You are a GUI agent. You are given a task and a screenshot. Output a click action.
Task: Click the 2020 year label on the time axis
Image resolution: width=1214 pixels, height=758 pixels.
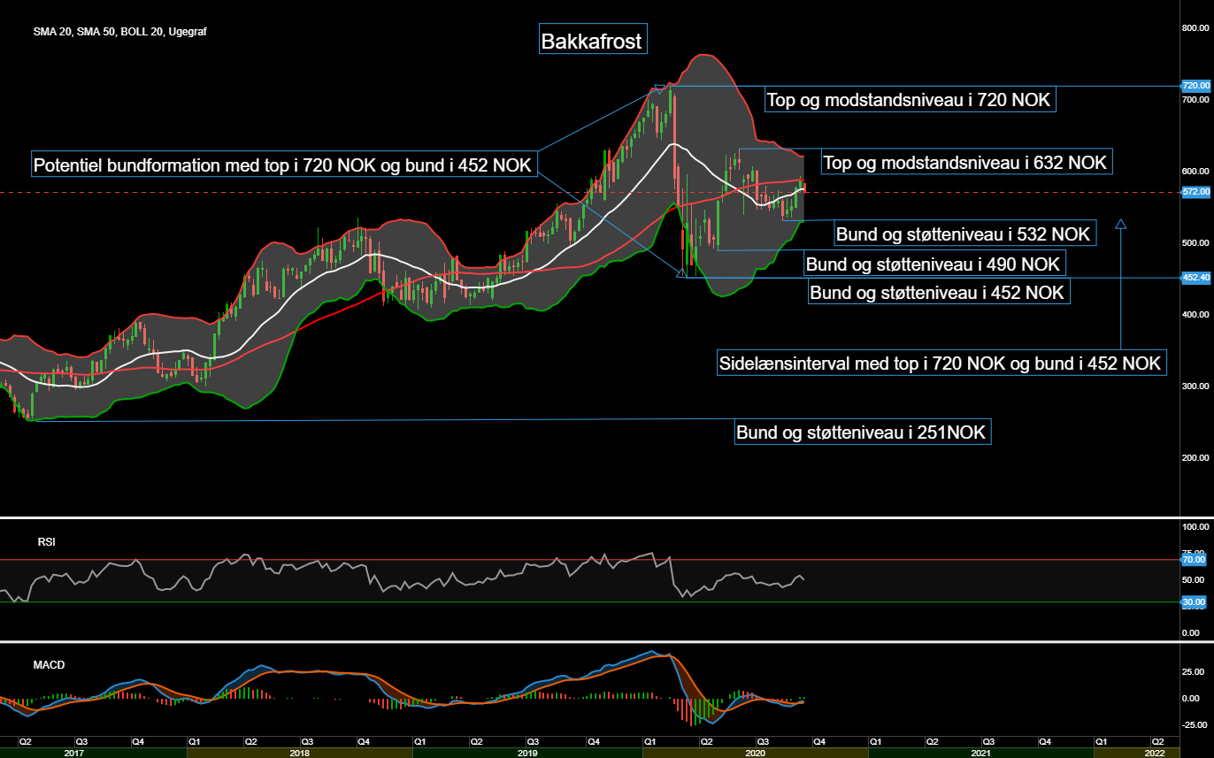pyautogui.click(x=755, y=753)
